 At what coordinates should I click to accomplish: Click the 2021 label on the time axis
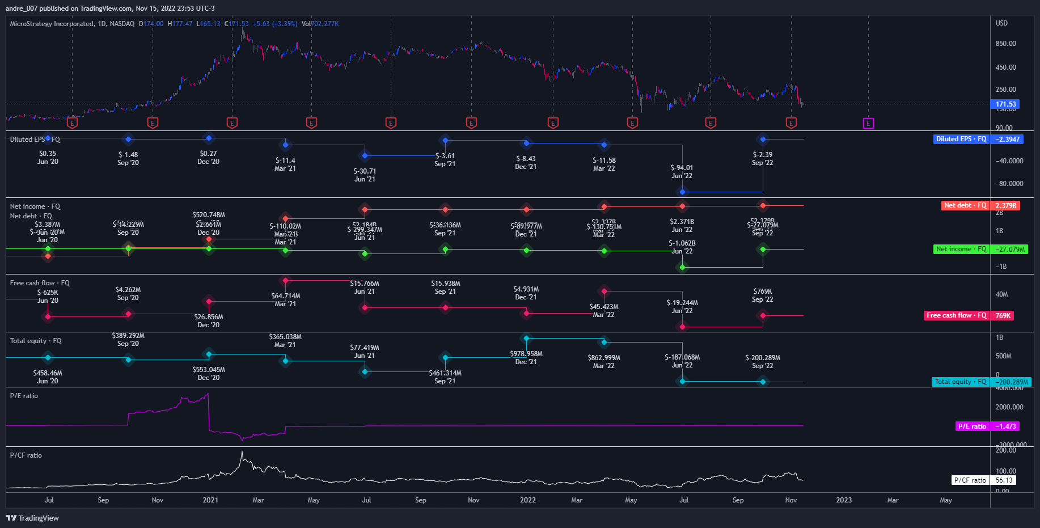pyautogui.click(x=210, y=500)
